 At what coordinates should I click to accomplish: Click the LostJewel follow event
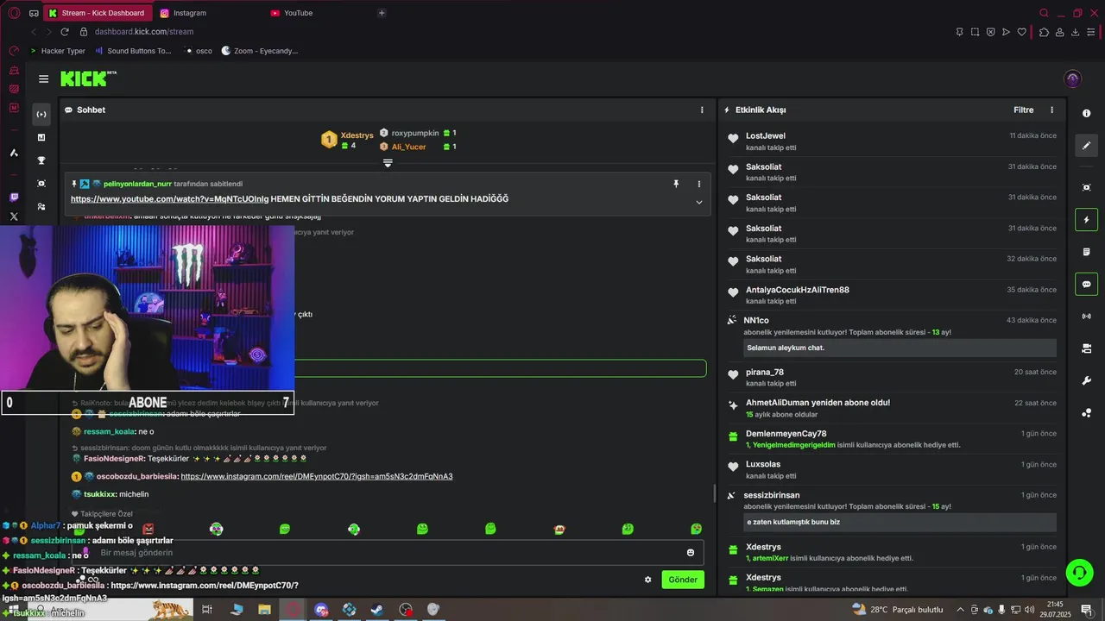pyautogui.click(x=892, y=141)
